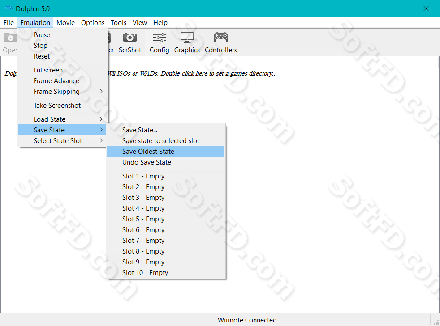
Task: Save to Slot 9 - Empty
Action: pyautogui.click(x=166, y=262)
